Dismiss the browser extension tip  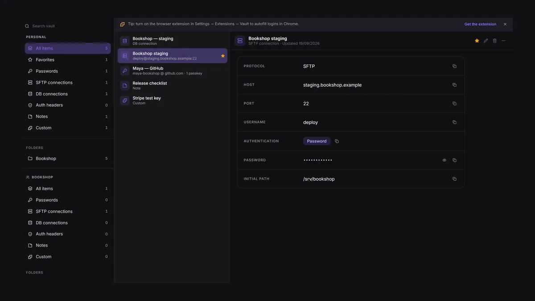pyautogui.click(x=505, y=24)
